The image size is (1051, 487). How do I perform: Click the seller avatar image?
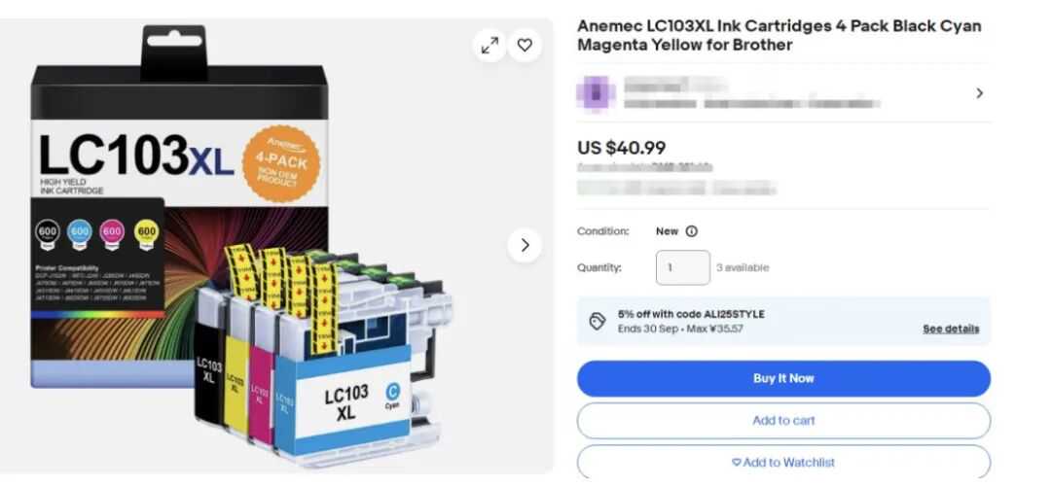(x=596, y=93)
